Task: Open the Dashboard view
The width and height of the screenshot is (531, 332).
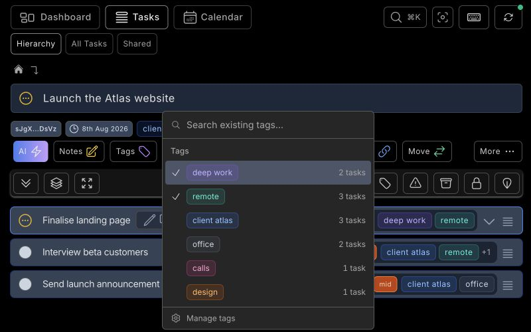Action: [x=55, y=17]
